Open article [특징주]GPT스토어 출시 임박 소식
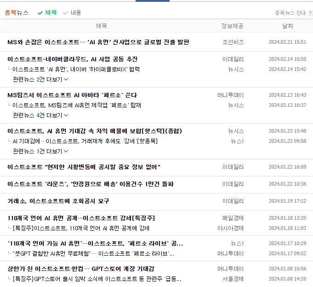Screen dimensions: 313x287 pos(97,279)
